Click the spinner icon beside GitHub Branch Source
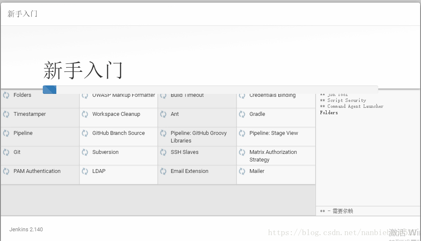This screenshot has height=241, width=421. point(85,133)
